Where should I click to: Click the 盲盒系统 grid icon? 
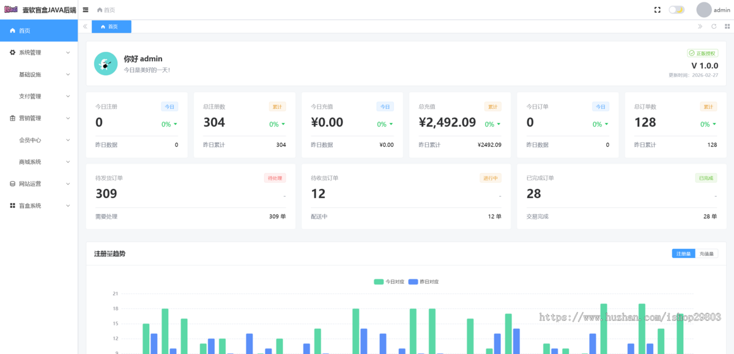click(13, 205)
